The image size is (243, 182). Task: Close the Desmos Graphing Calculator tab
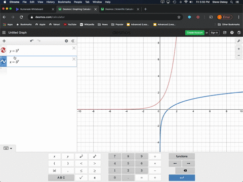click(x=96, y=9)
